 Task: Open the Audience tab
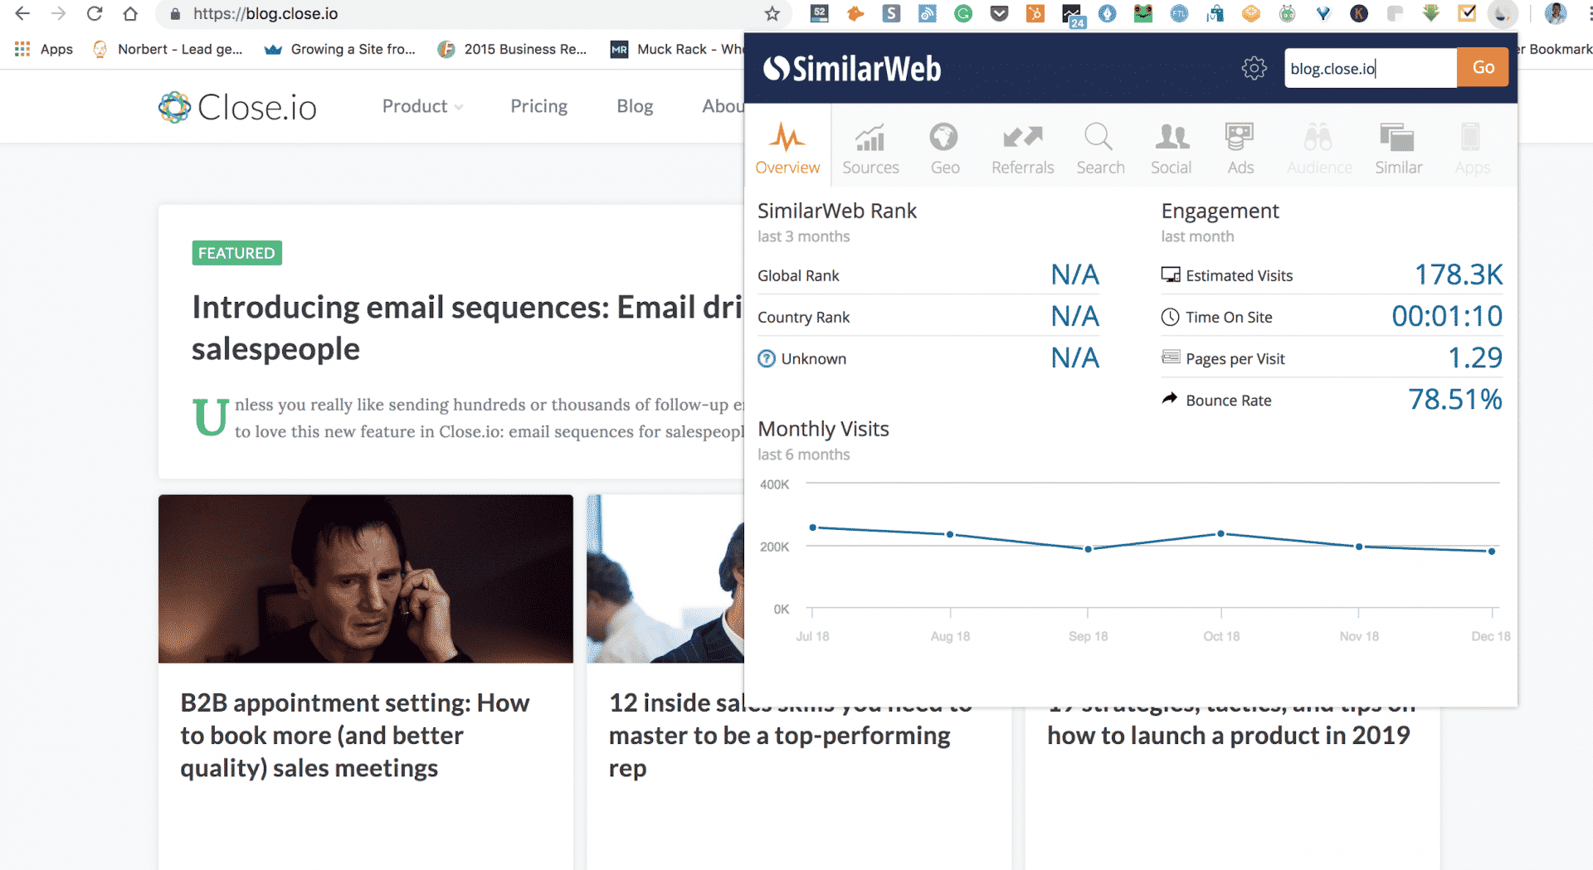click(x=1319, y=148)
